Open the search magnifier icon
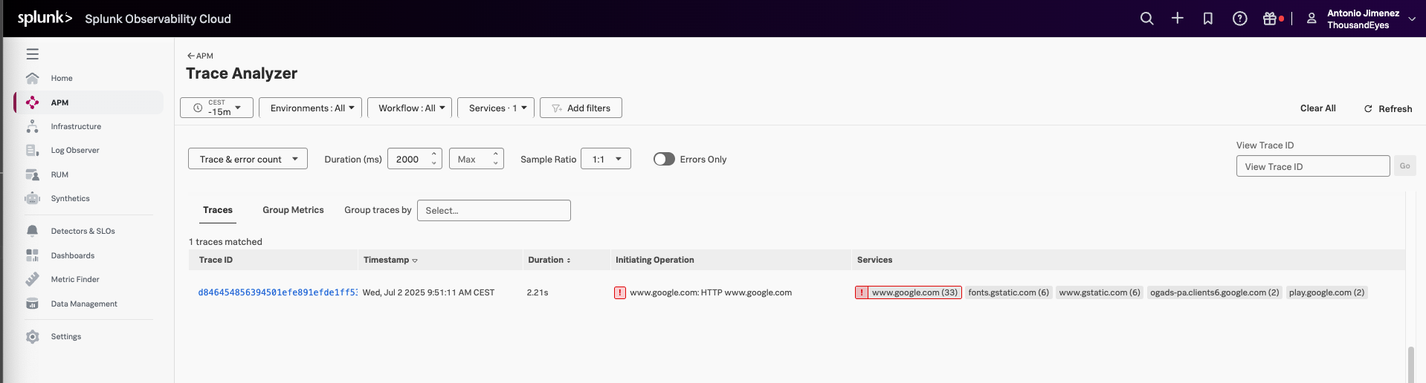The height and width of the screenshot is (383, 1426). click(1147, 19)
